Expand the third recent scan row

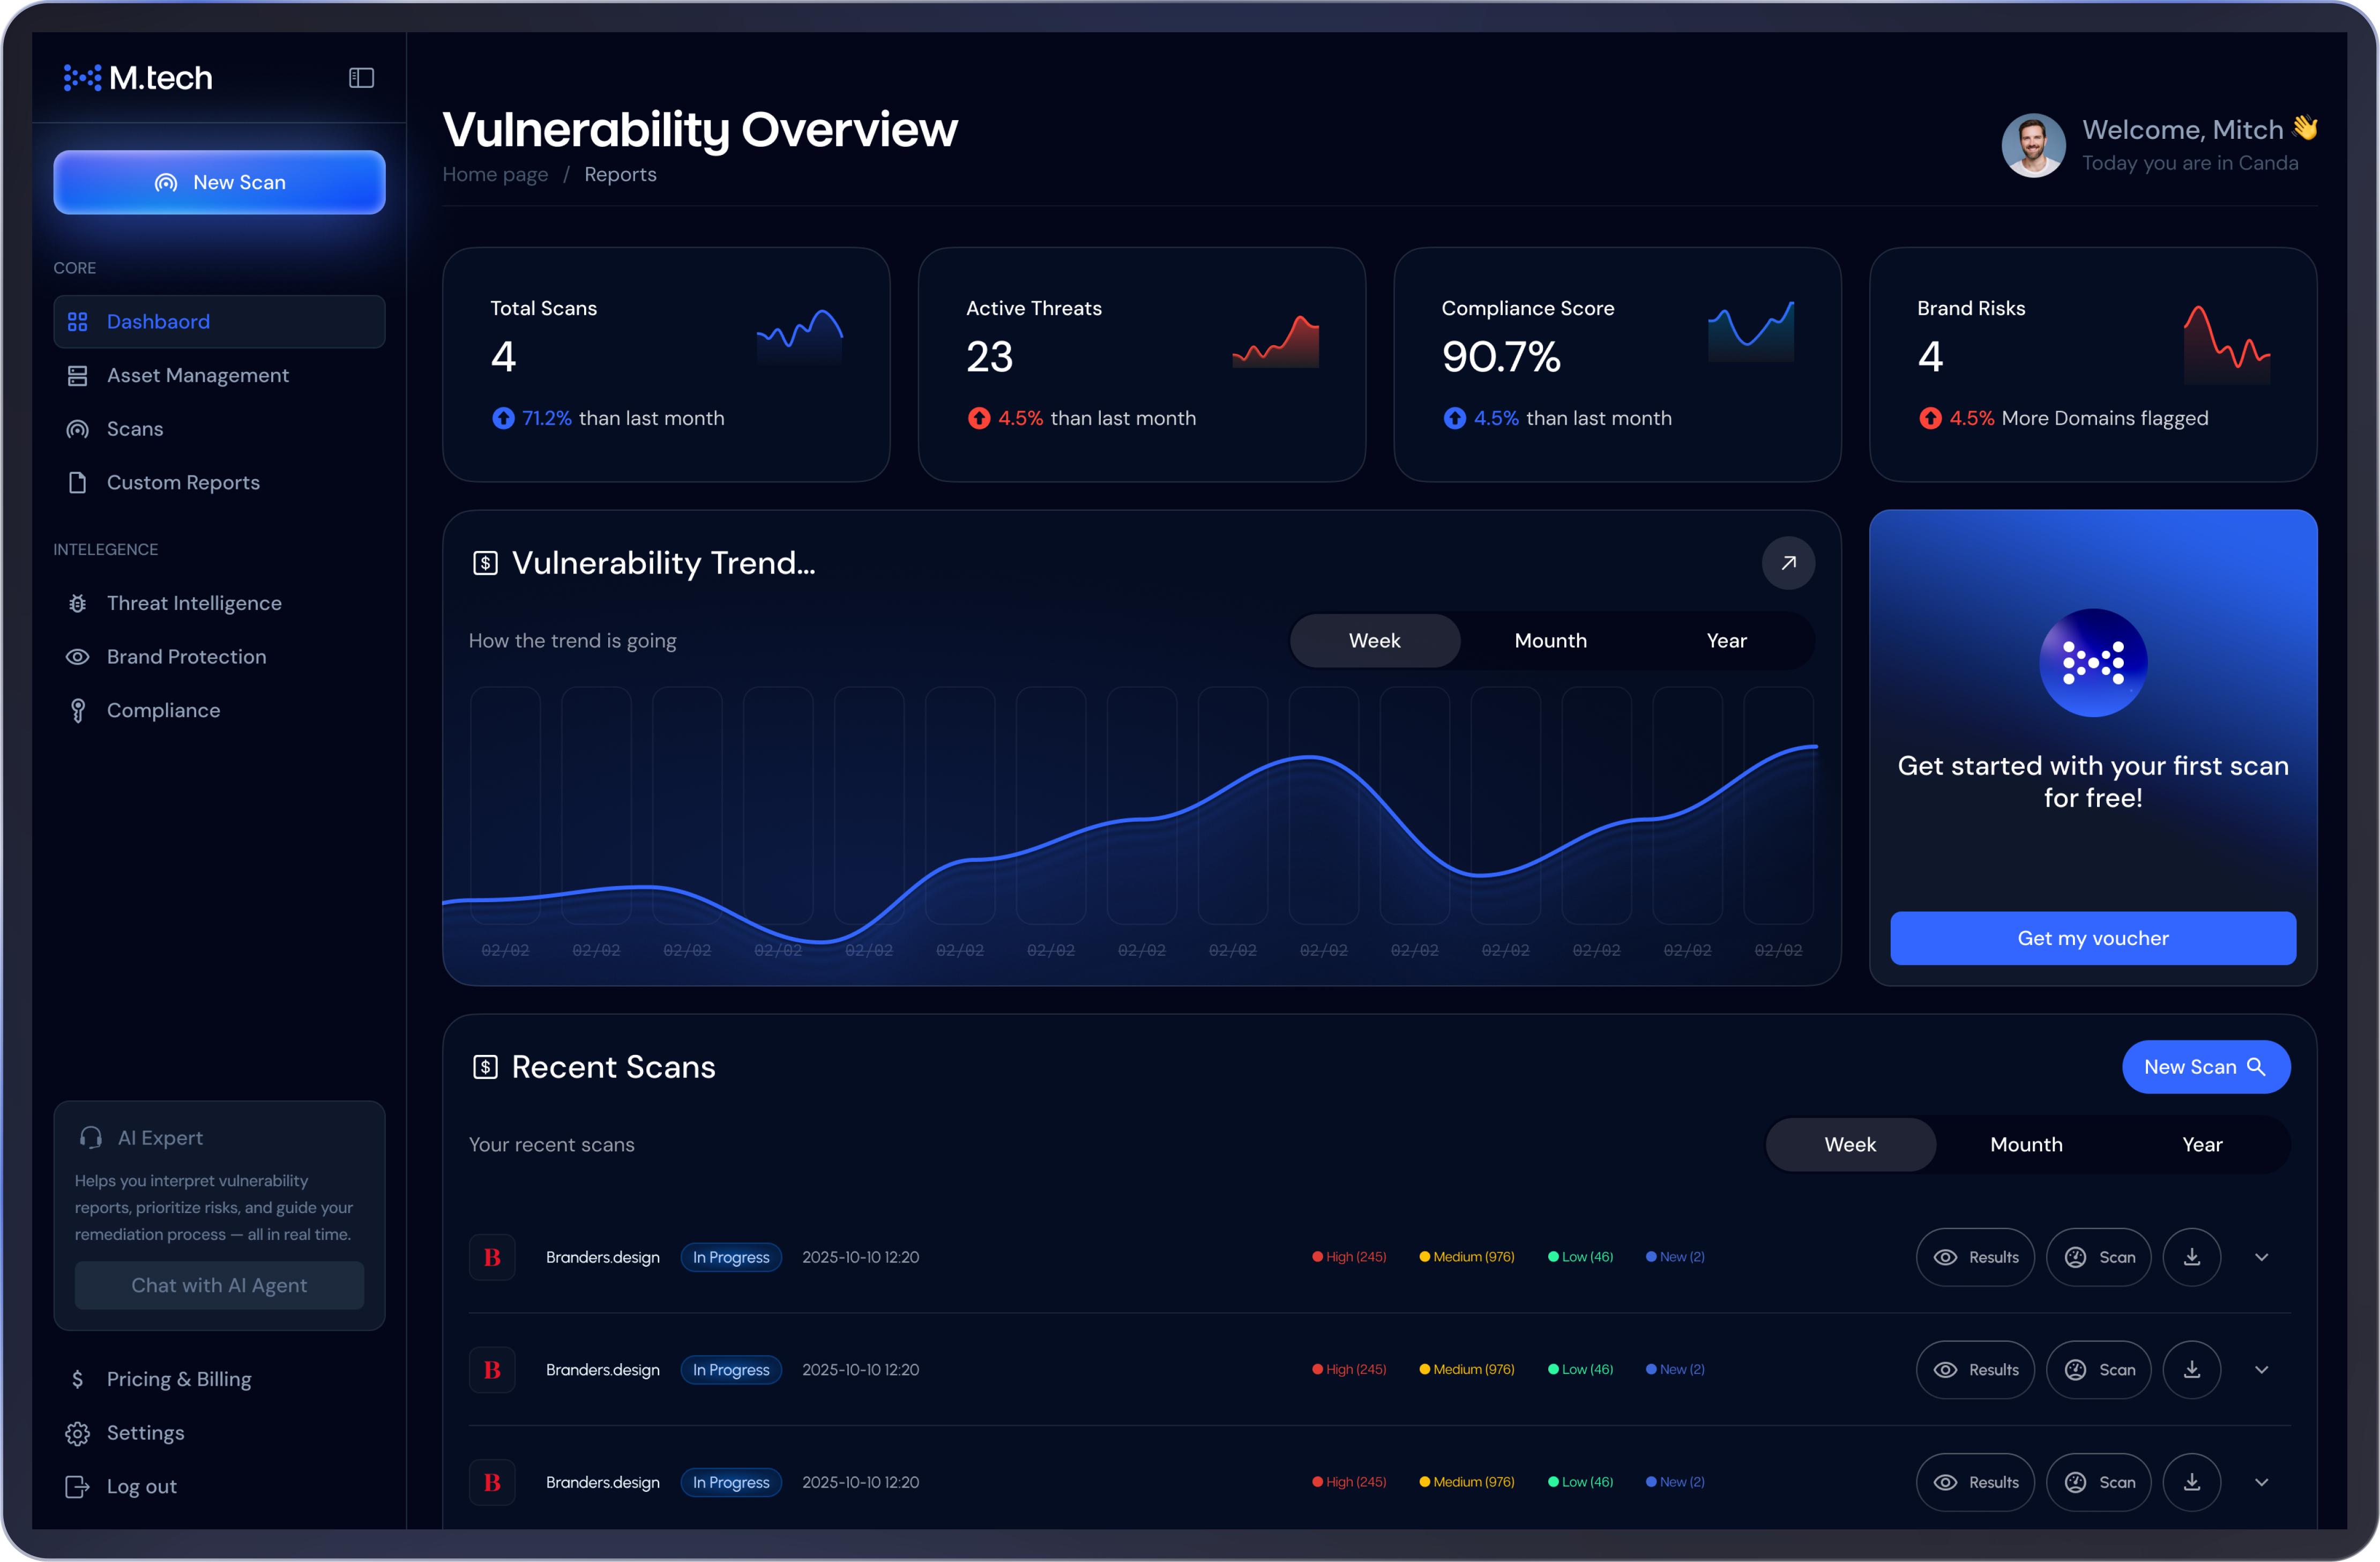(x=2261, y=1482)
